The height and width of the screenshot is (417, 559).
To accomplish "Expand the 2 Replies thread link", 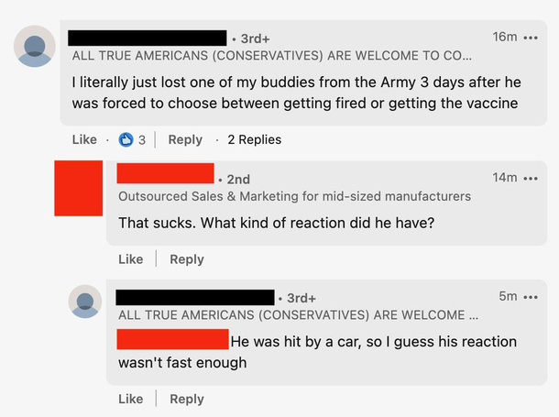I will 255,139.
